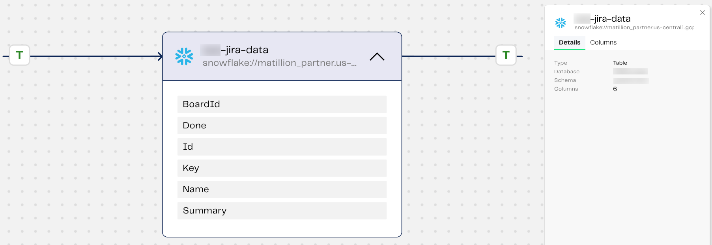The height and width of the screenshot is (245, 712).
Task: Select the Summary column row
Action: [282, 211]
